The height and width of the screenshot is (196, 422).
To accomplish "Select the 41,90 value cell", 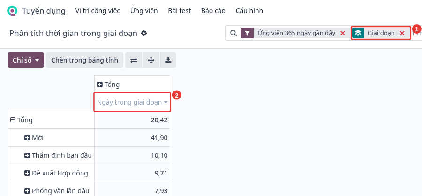I will tap(132, 138).
